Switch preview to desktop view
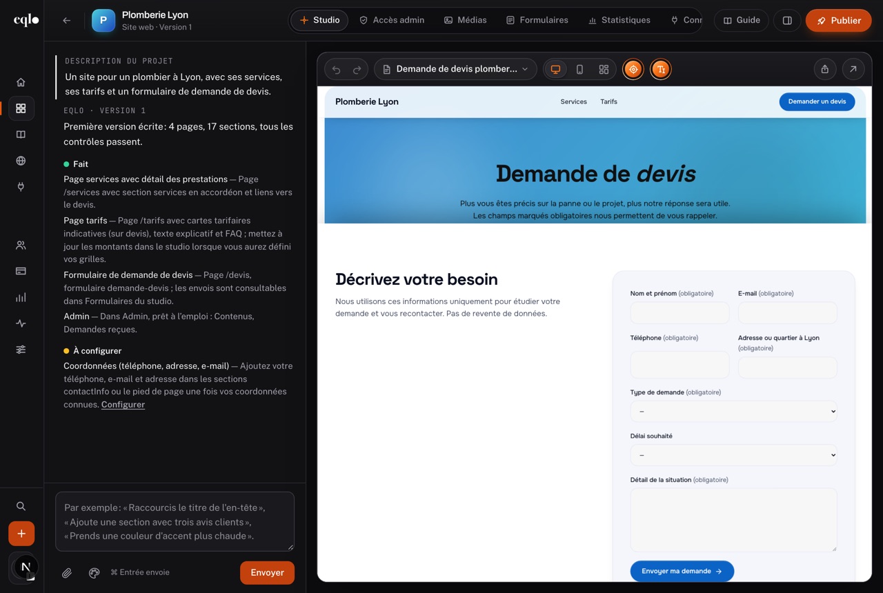Viewport: 883px width, 593px height. (555, 69)
